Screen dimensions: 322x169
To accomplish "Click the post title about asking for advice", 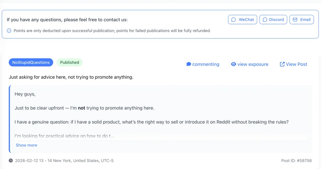I will (71, 77).
